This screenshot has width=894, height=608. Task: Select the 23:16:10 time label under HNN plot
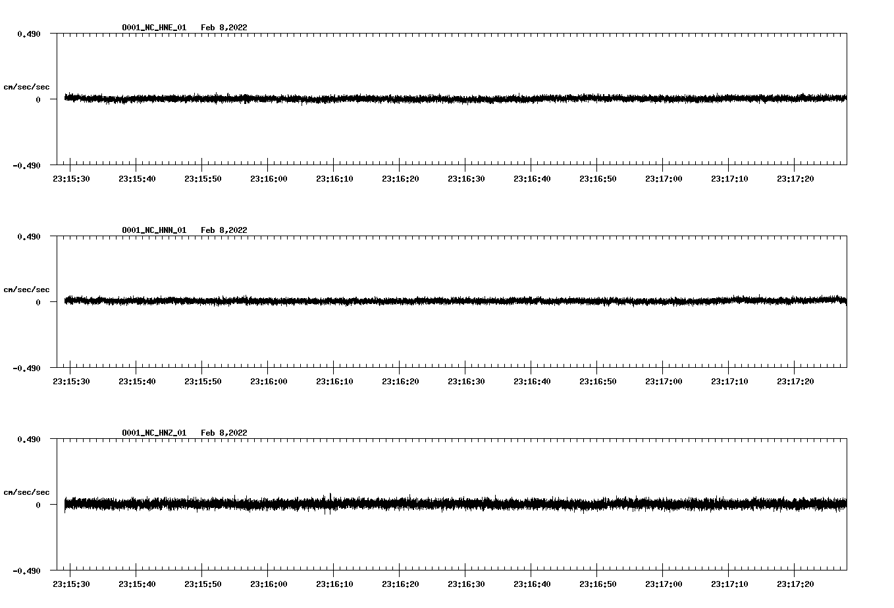coord(334,382)
